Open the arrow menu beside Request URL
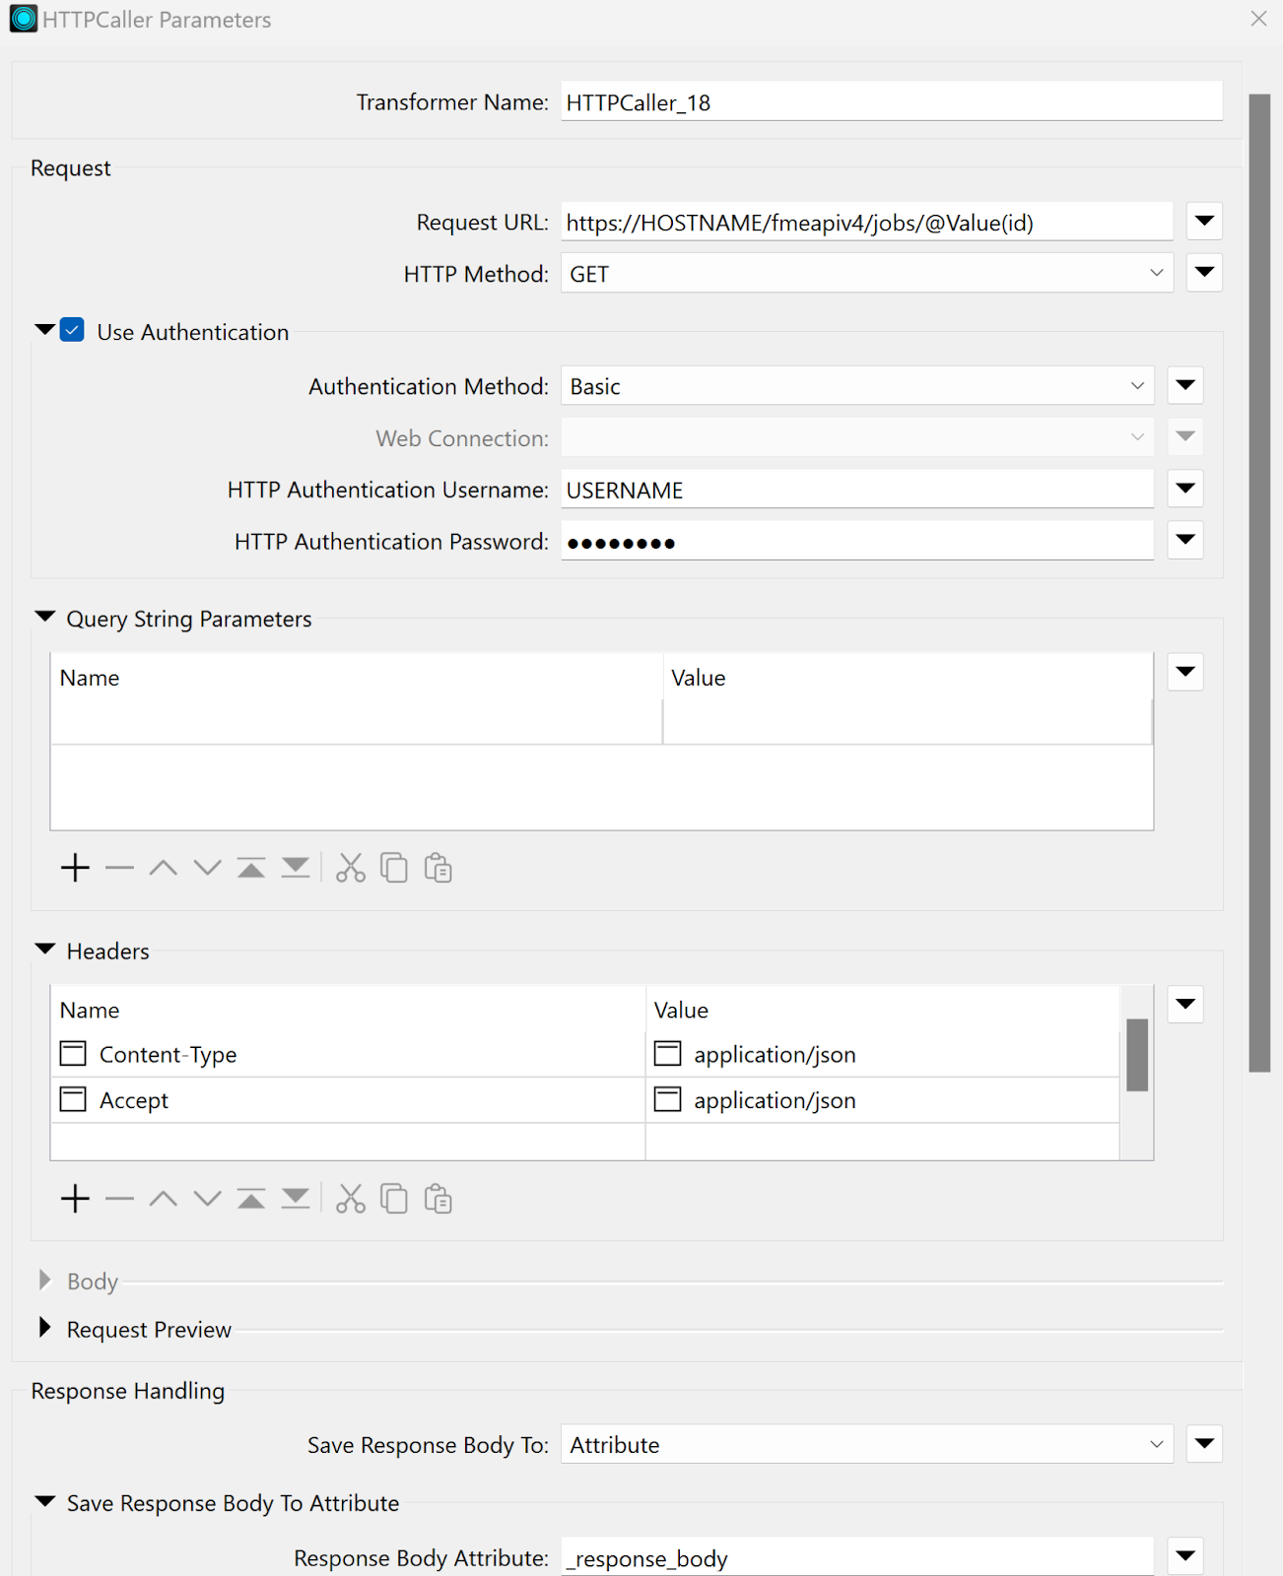 pos(1204,222)
